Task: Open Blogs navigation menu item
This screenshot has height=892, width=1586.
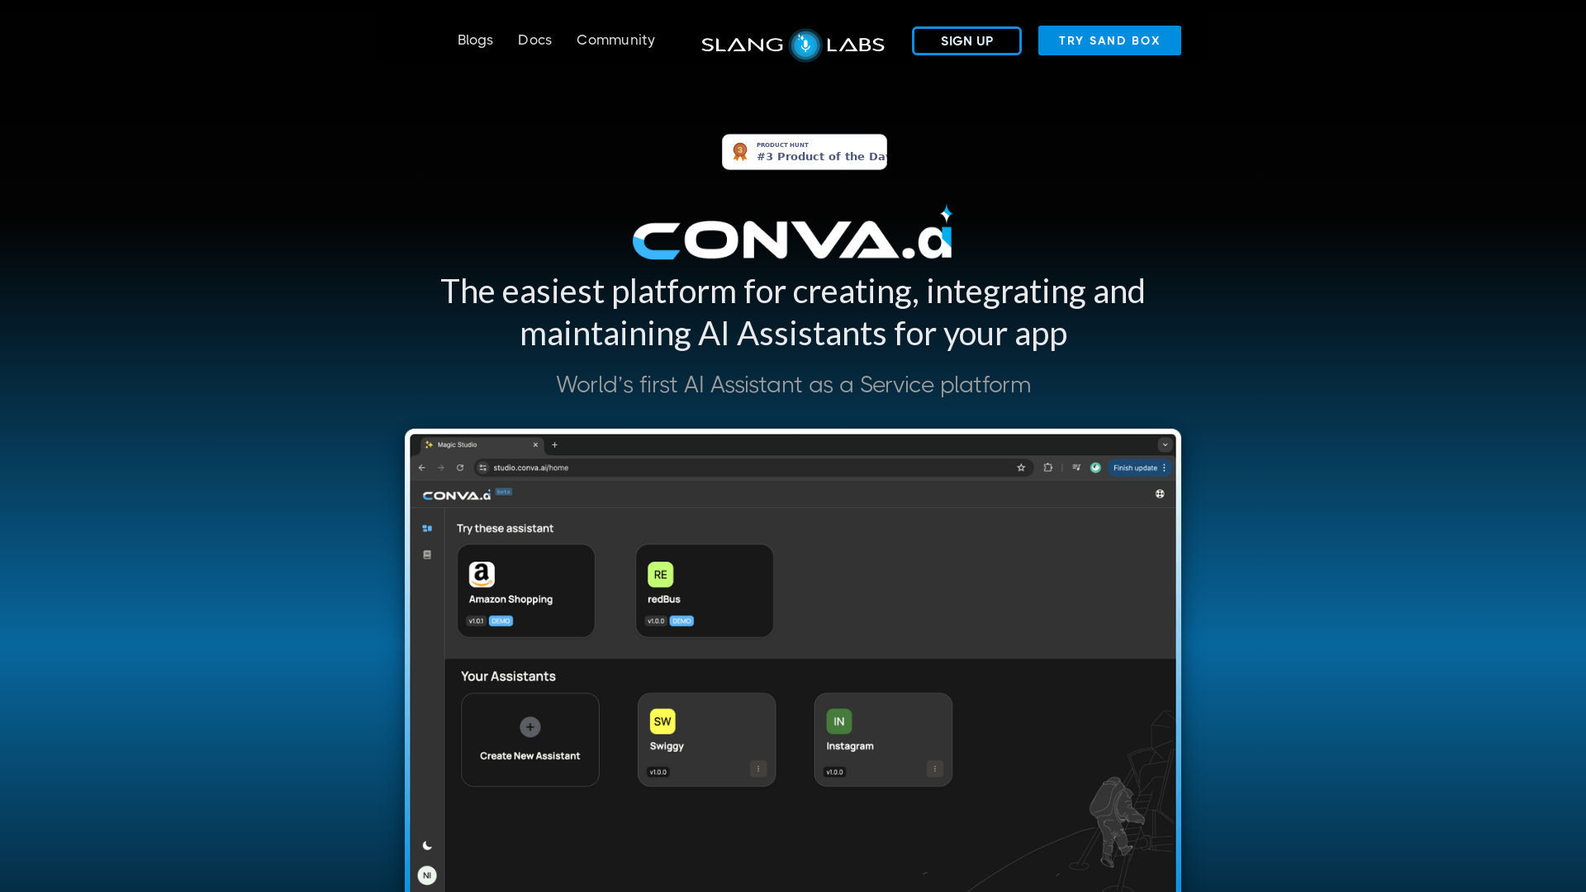Action: [475, 40]
